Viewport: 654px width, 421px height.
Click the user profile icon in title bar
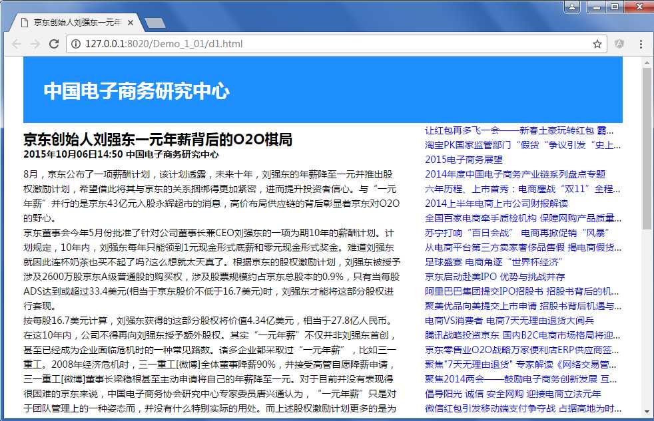pyautogui.click(x=572, y=7)
